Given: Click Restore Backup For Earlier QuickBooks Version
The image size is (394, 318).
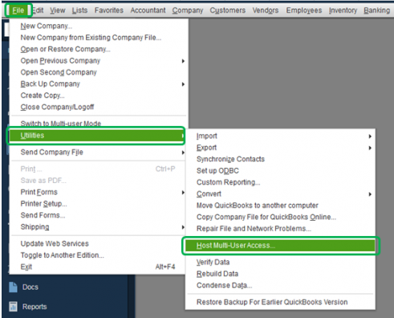Looking at the screenshot, I should [272, 302].
